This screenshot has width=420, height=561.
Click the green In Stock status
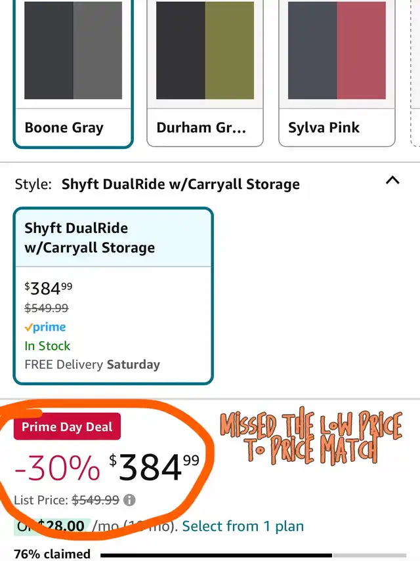click(x=47, y=346)
